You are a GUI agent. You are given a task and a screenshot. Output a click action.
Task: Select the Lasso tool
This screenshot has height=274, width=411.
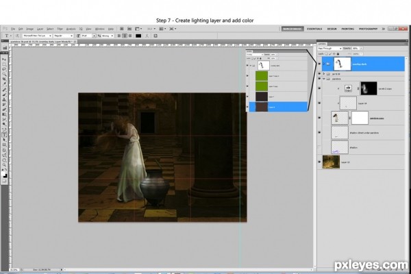(5, 69)
